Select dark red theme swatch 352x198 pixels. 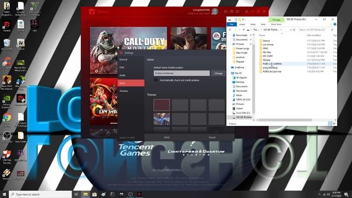162,105
